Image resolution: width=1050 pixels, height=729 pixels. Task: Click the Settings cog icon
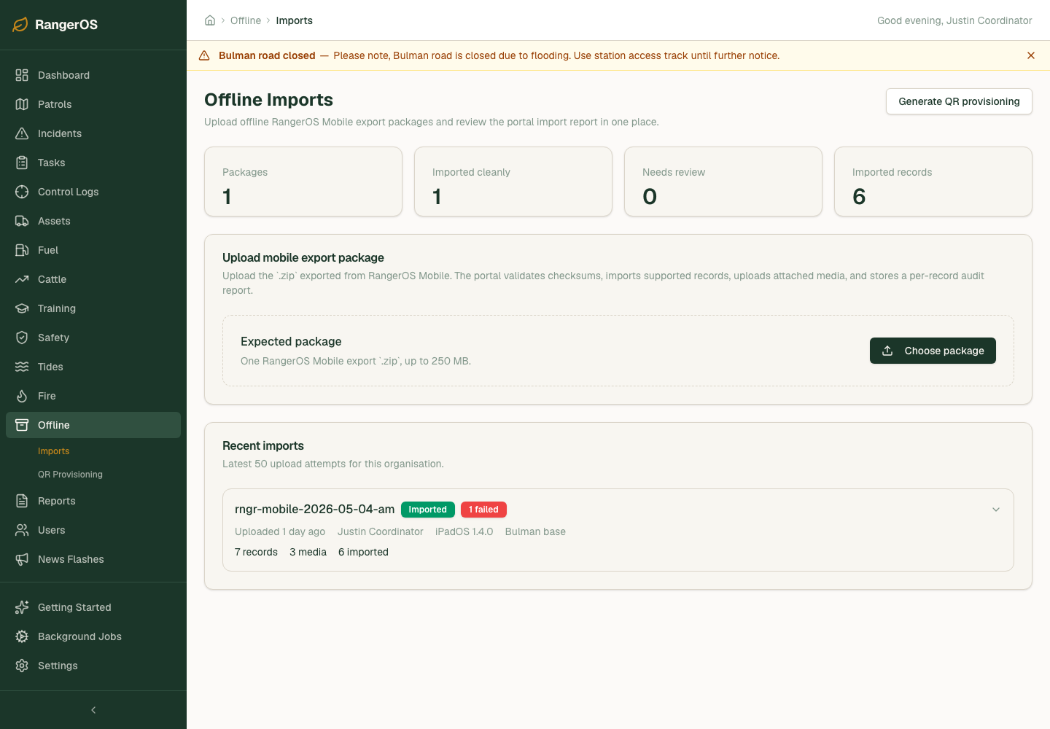tap(22, 666)
